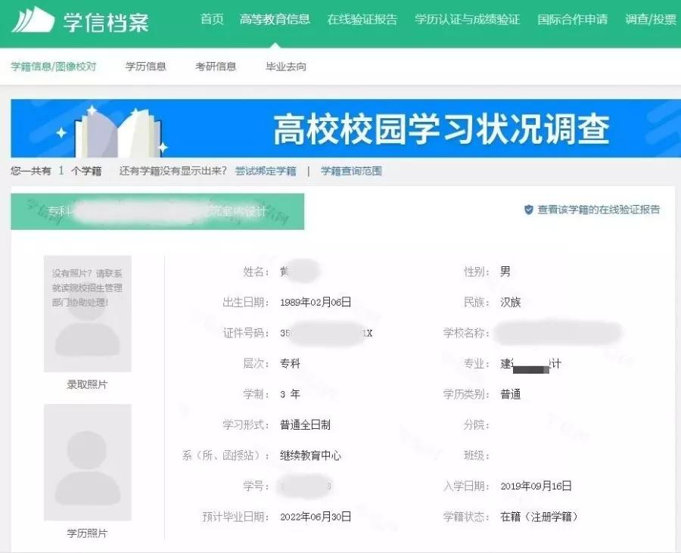Image resolution: width=681 pixels, height=553 pixels.
Task: Switch to the 学历信息 tab
Action: point(145,67)
